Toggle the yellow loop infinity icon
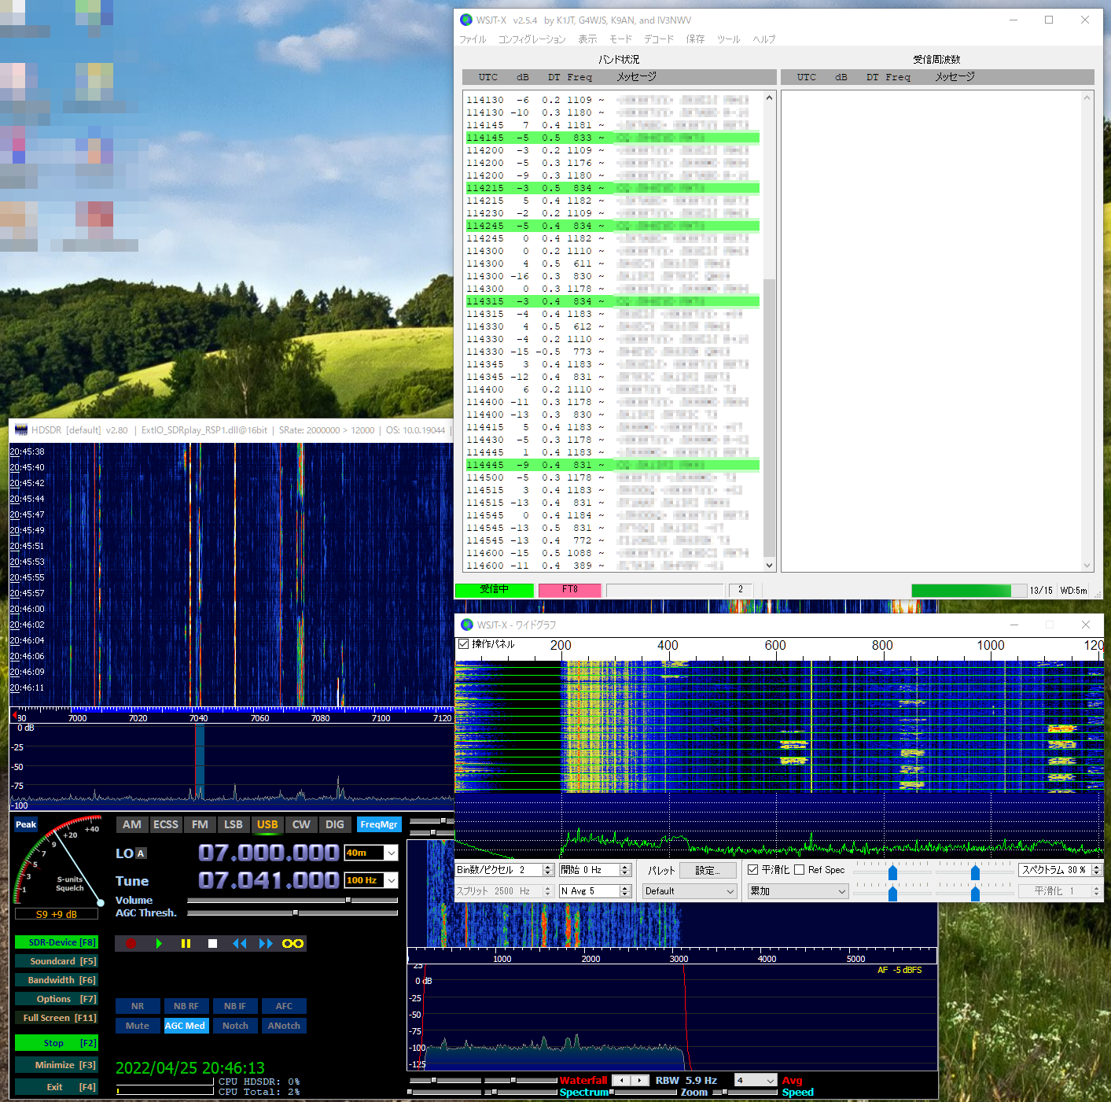1111x1102 pixels. [x=292, y=943]
